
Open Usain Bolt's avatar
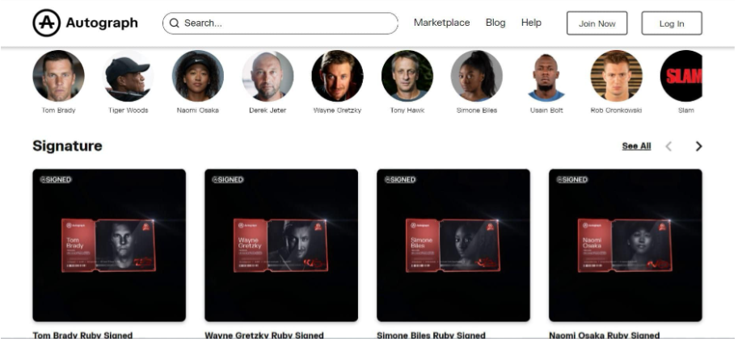point(546,76)
